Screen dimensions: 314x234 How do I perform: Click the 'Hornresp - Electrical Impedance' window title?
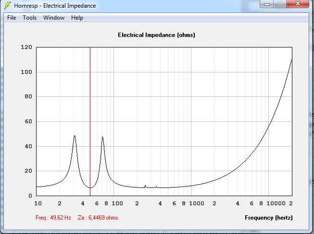click(x=55, y=6)
